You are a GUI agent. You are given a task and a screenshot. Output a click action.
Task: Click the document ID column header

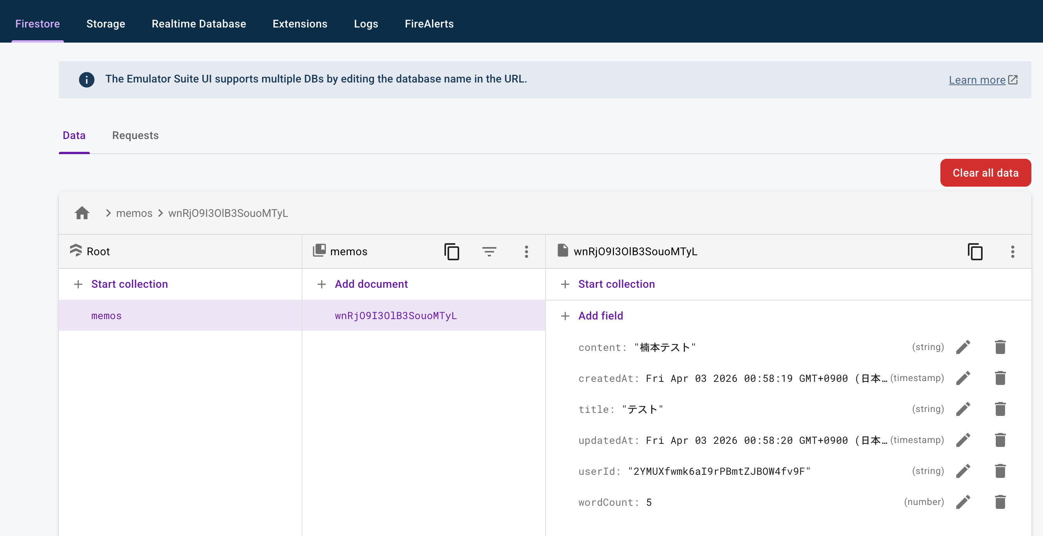click(x=635, y=252)
